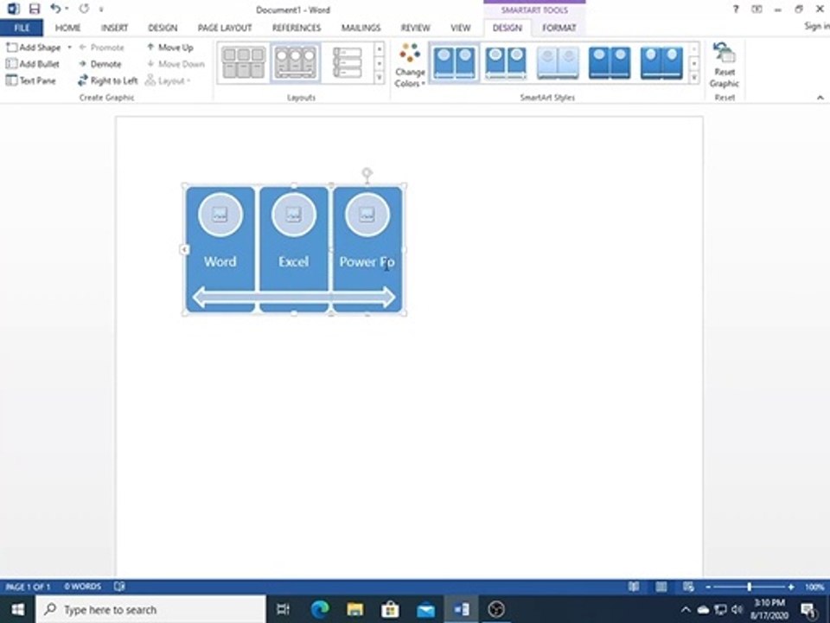Viewport: 830px width, 623px height.
Task: Click PAGE 1 OF 1 in status bar
Action: 28,587
